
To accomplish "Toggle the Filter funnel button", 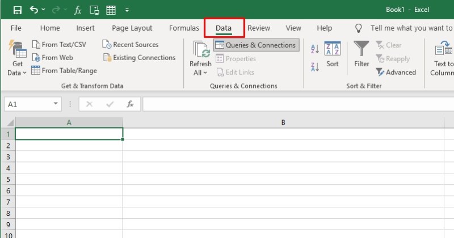I will click(361, 54).
